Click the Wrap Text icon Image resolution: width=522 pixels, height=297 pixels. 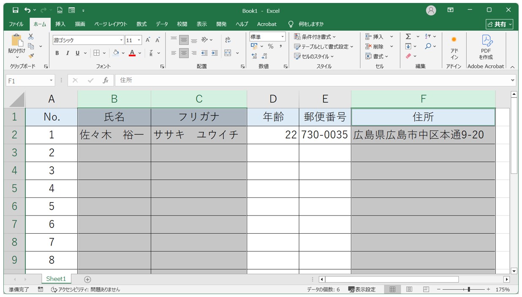(x=228, y=40)
